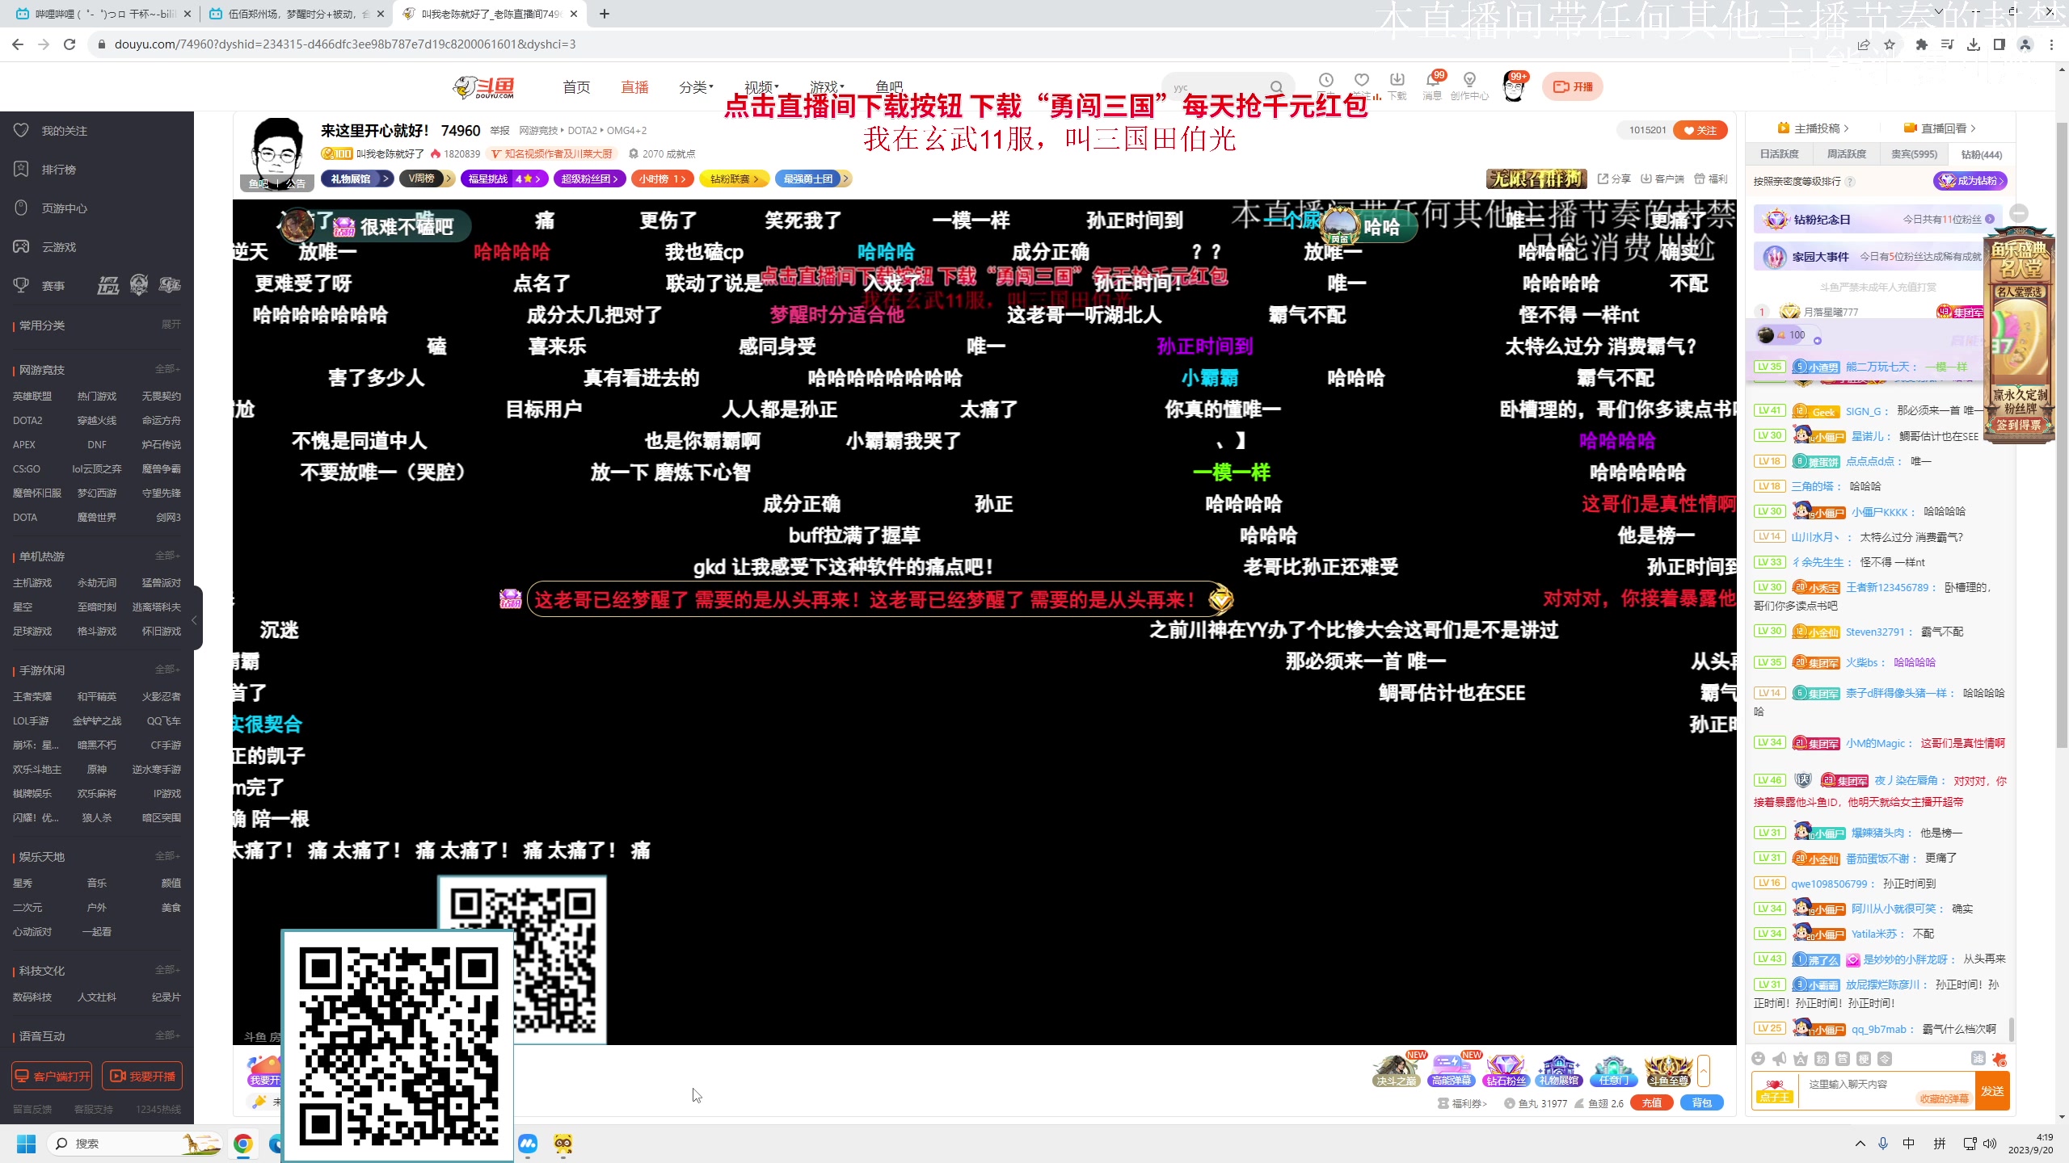Open messages bell notification icon
Viewport: 2069px width, 1163px height.
click(1432, 80)
